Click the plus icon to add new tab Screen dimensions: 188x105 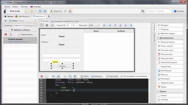tap(49, 16)
